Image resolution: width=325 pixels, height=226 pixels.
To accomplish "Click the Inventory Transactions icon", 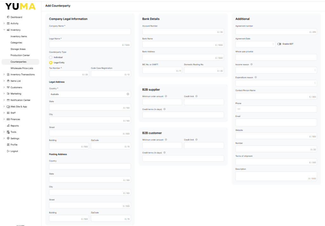I will pos(8,74).
